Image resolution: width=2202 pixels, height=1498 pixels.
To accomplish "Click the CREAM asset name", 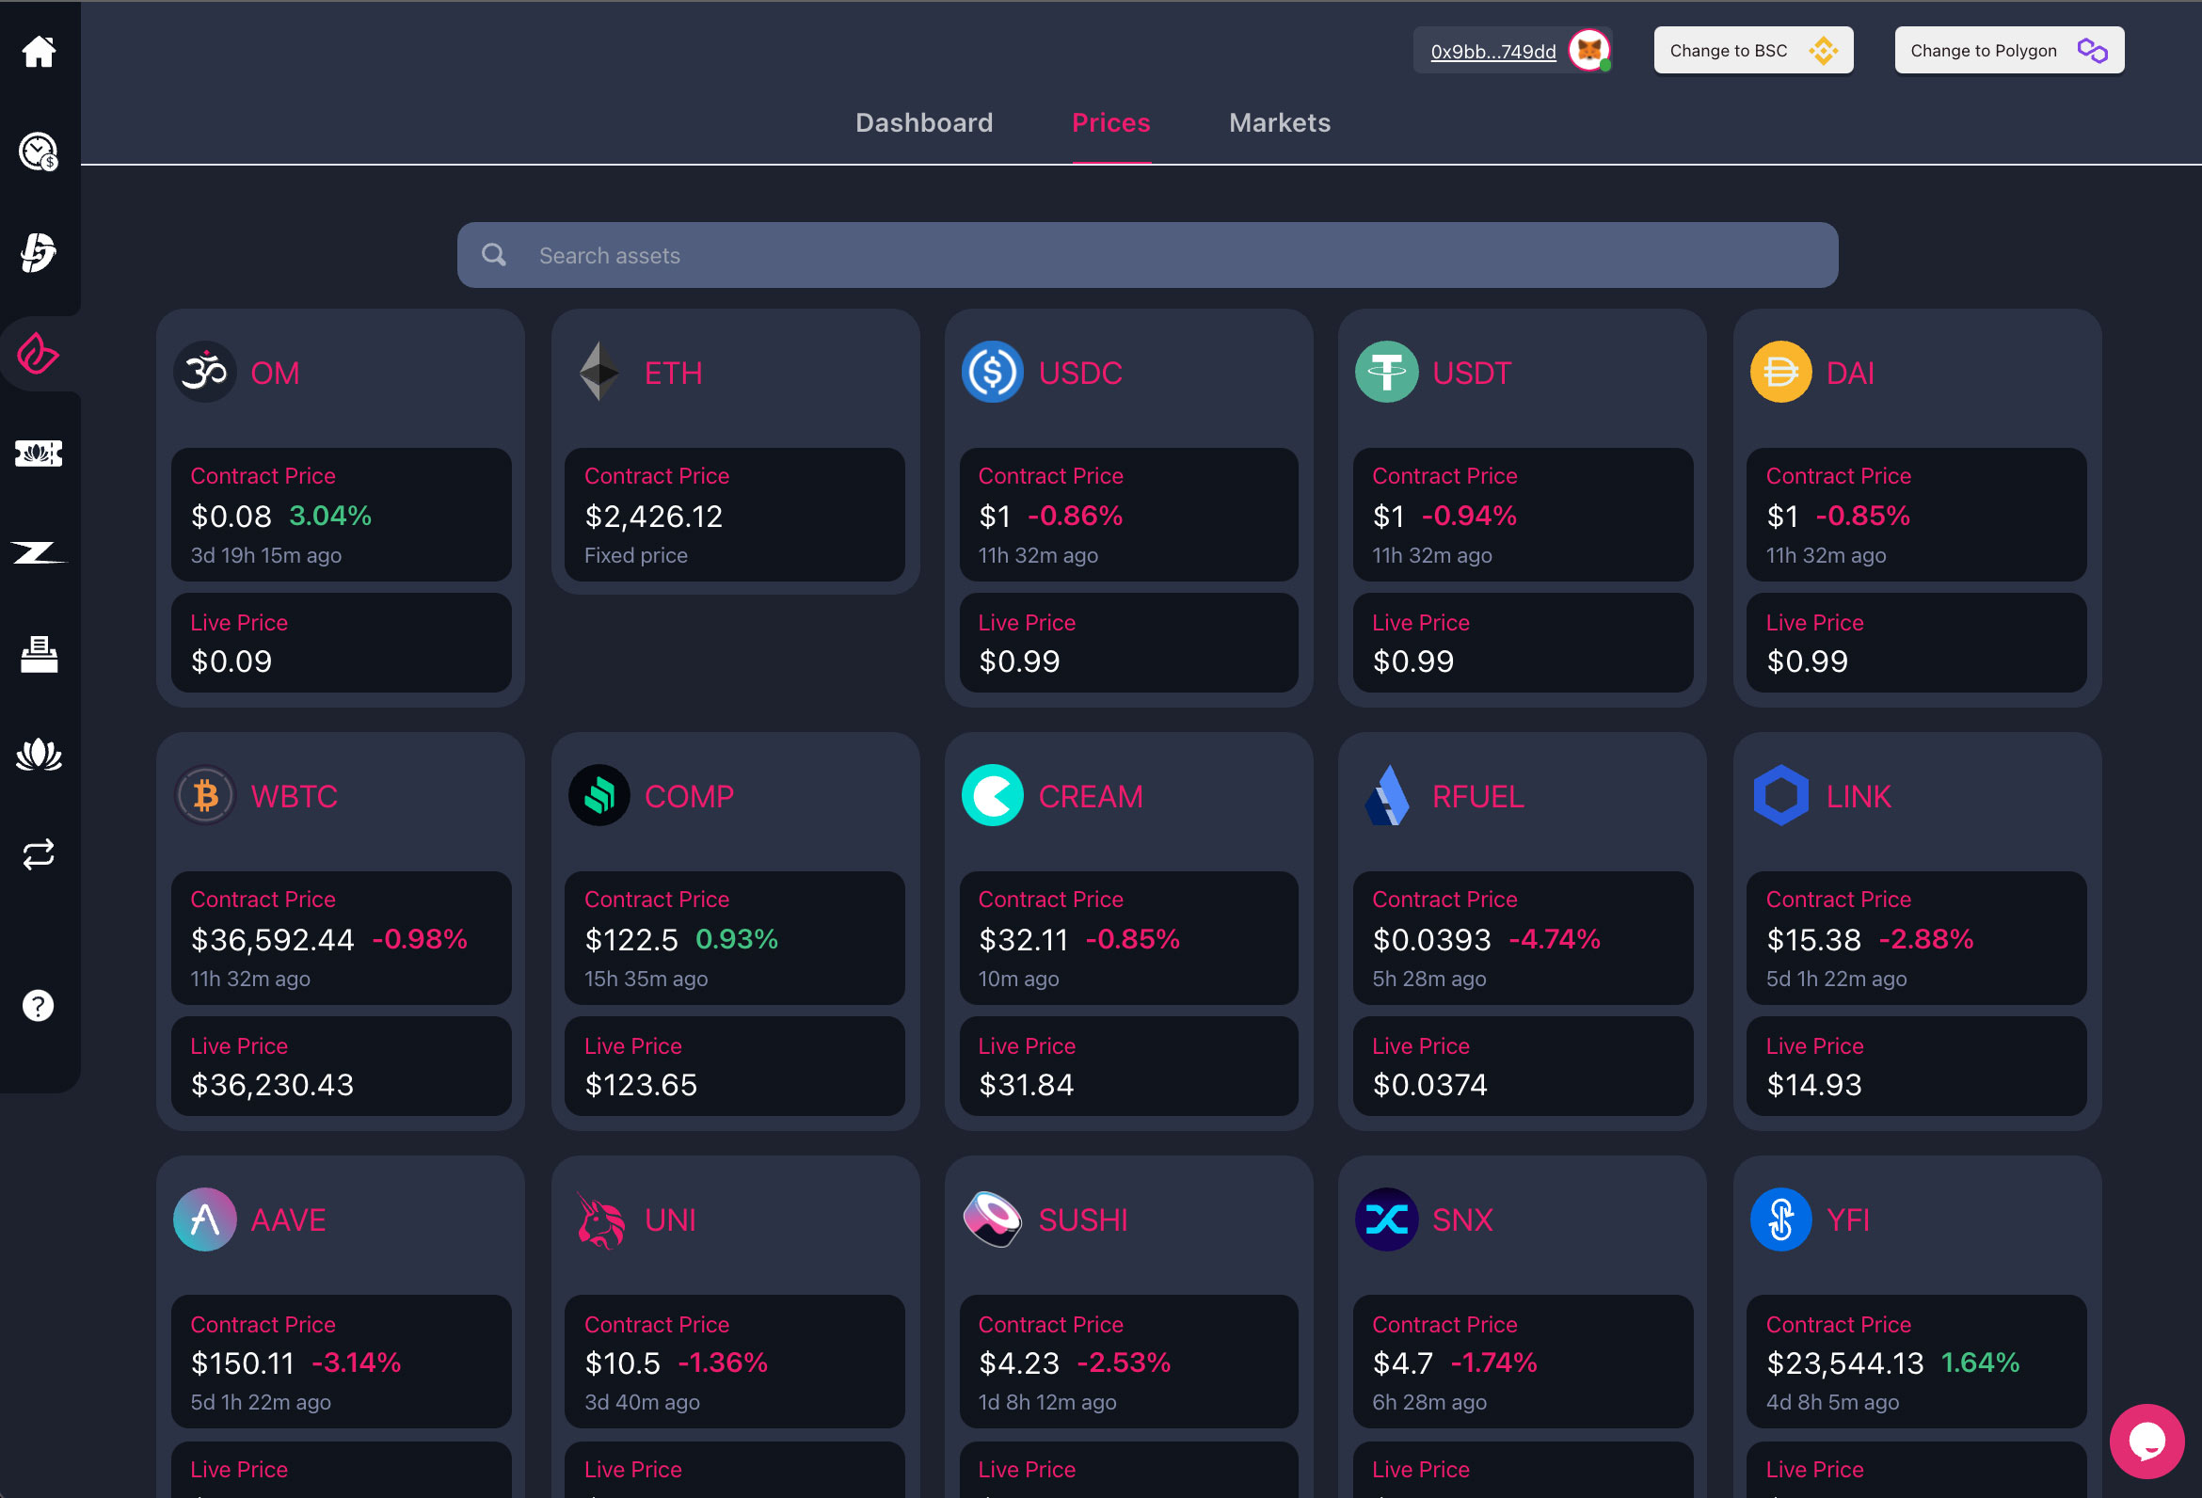I will tap(1091, 797).
